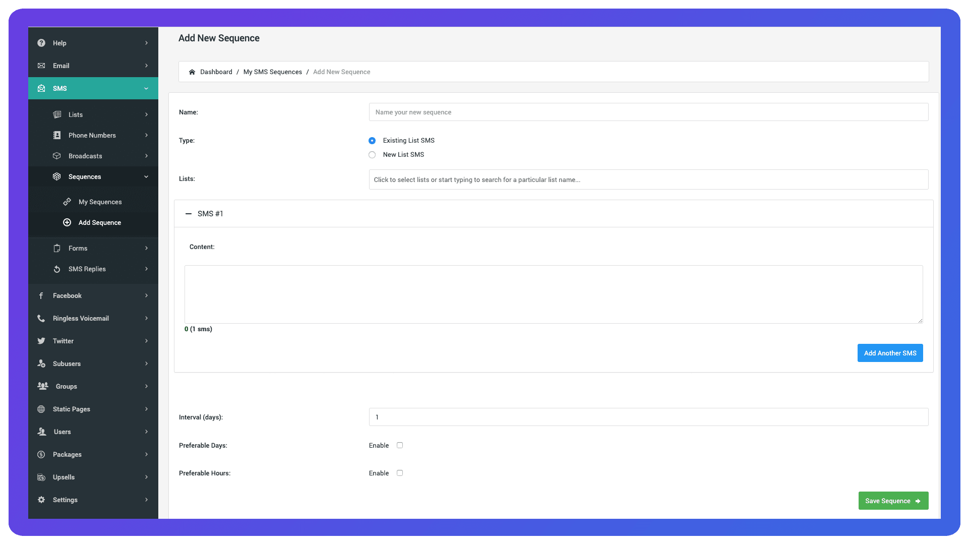The height and width of the screenshot is (545, 968).
Task: Enable the Preferable Hours checkbox
Action: pos(400,473)
